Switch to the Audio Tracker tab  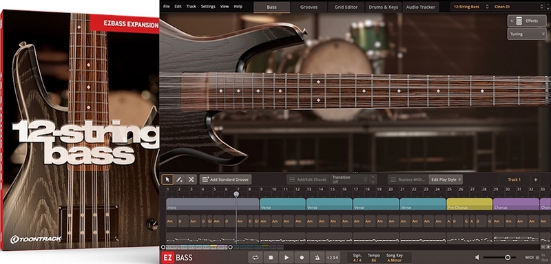[420, 7]
